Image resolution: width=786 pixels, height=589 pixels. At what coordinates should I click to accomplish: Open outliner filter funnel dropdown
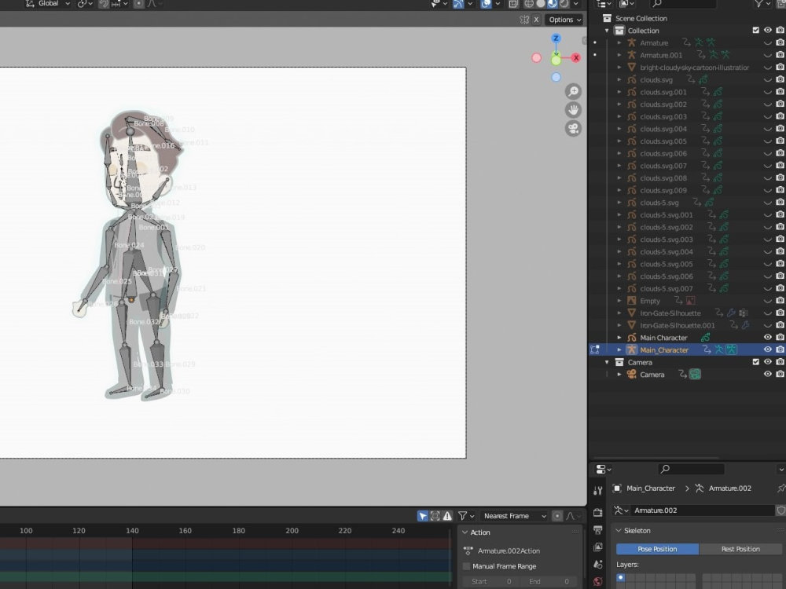(x=763, y=4)
